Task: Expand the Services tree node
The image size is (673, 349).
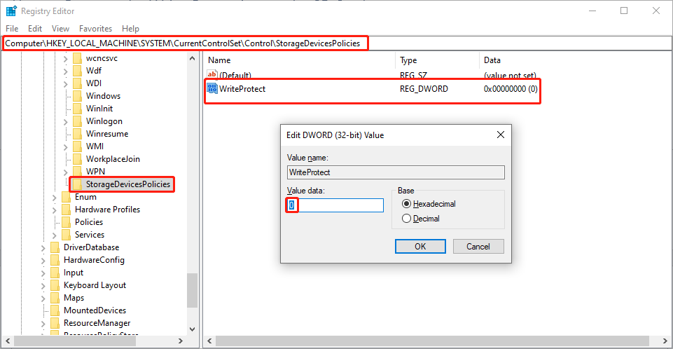Action: (54, 235)
